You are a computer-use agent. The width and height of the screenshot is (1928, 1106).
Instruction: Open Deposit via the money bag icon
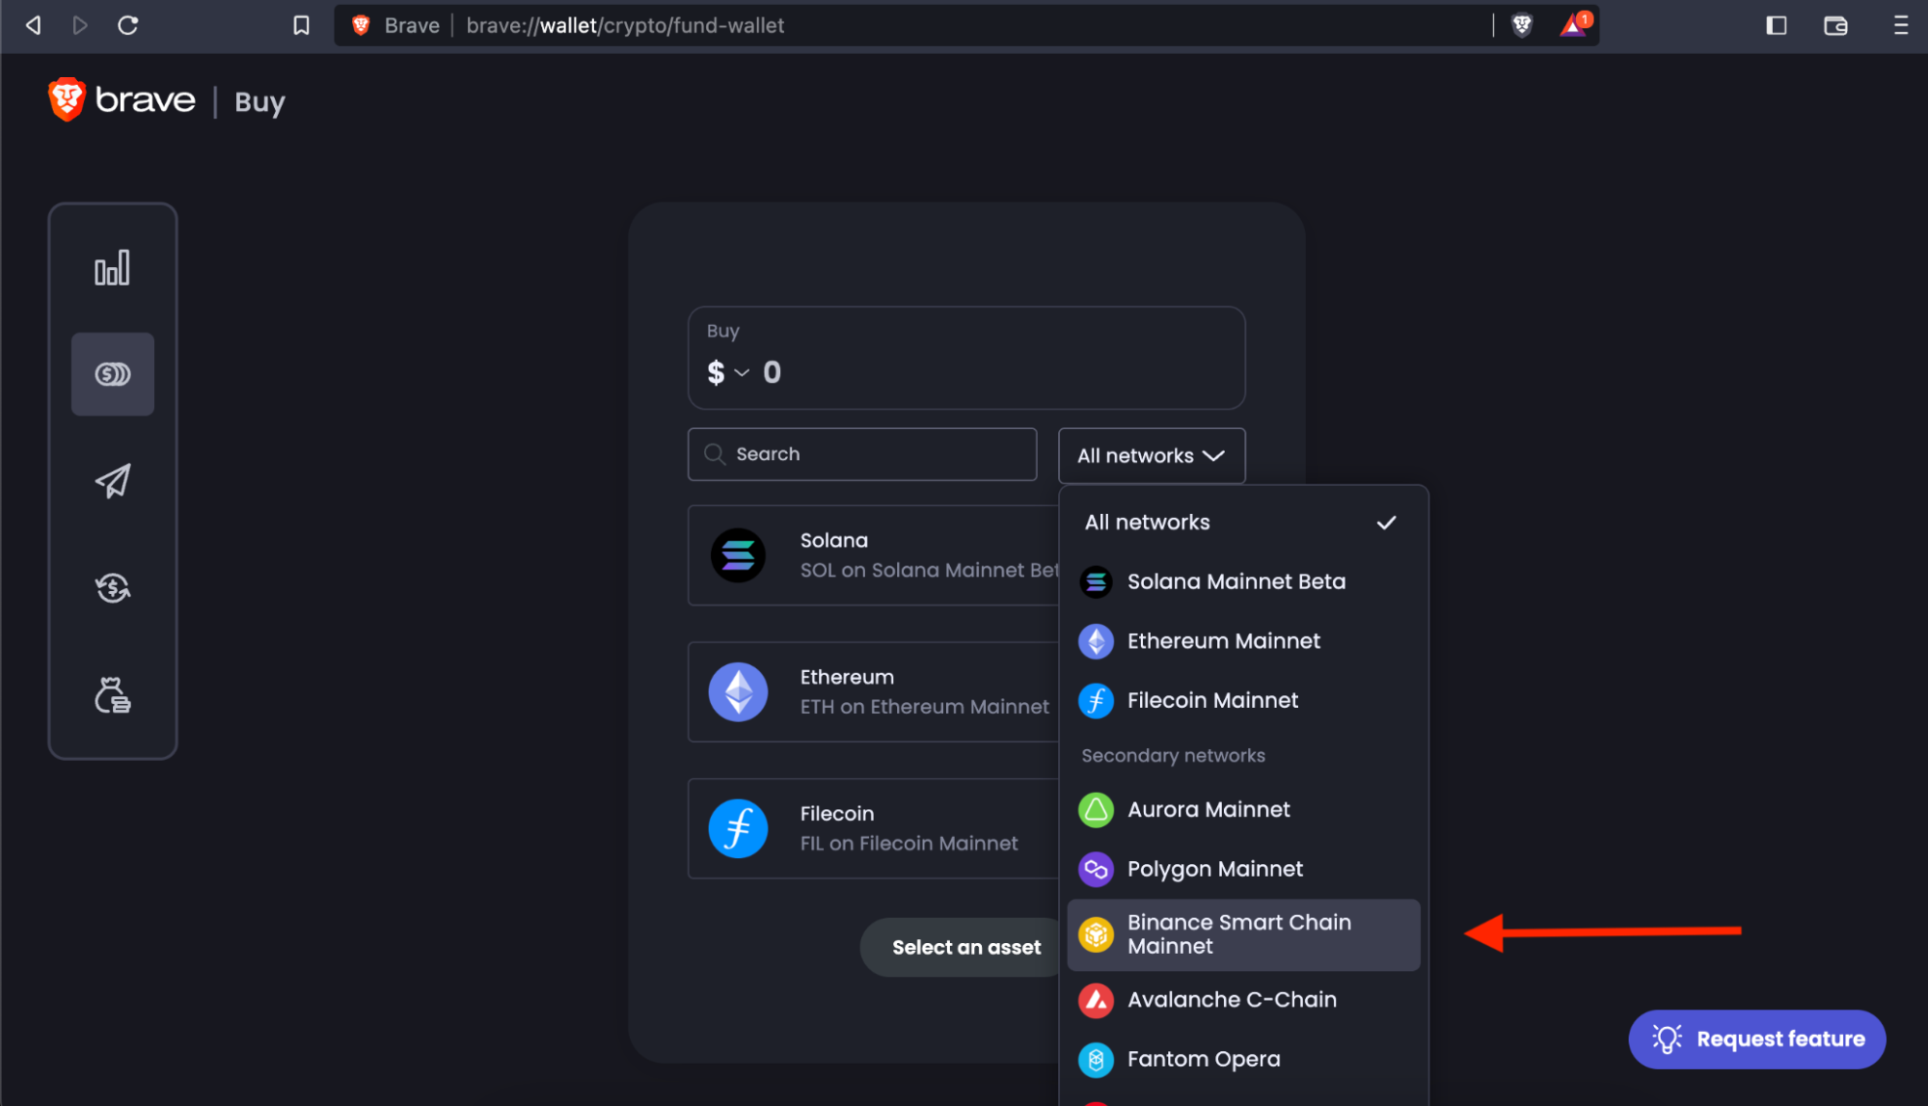(x=113, y=694)
